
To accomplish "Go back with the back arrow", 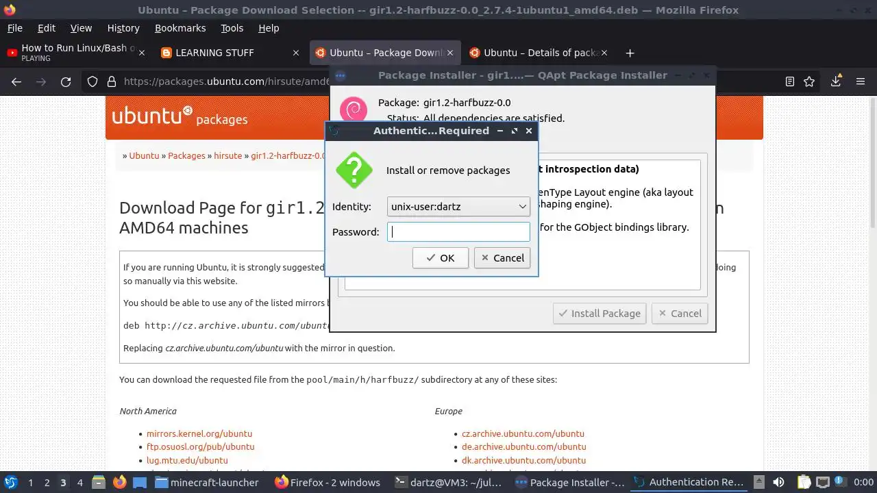I will (x=16, y=81).
